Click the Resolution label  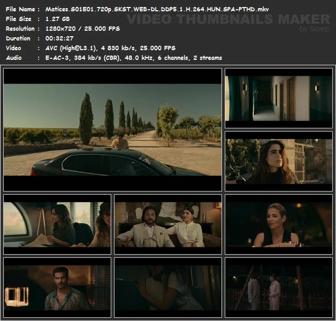point(20,29)
